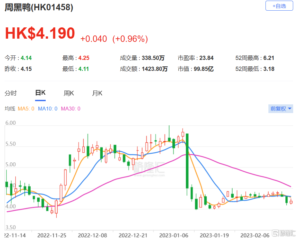
Task: Add stock to watchlist with +自选 button
Action: coord(279,6)
